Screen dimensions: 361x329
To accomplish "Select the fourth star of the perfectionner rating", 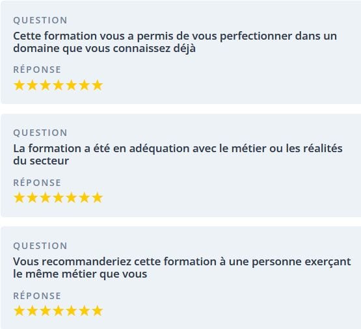I will [59, 85].
